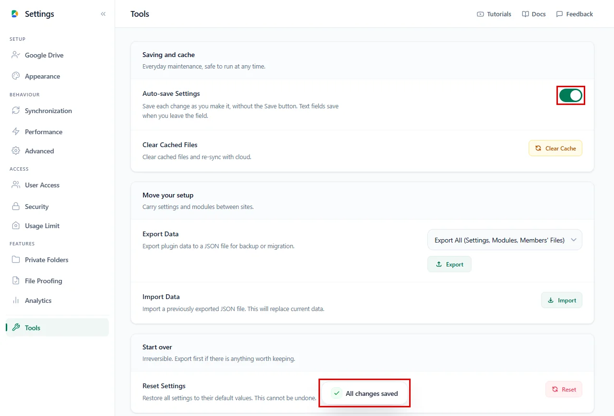
Task: Open Performance using its lightning bolt icon
Action: tap(16, 132)
